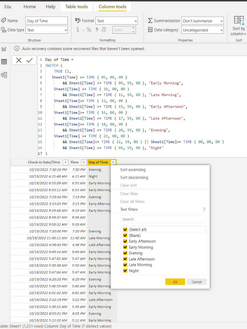247x329 pixels.
Task: Apply percentage format icon
Action: [x=89, y=30]
